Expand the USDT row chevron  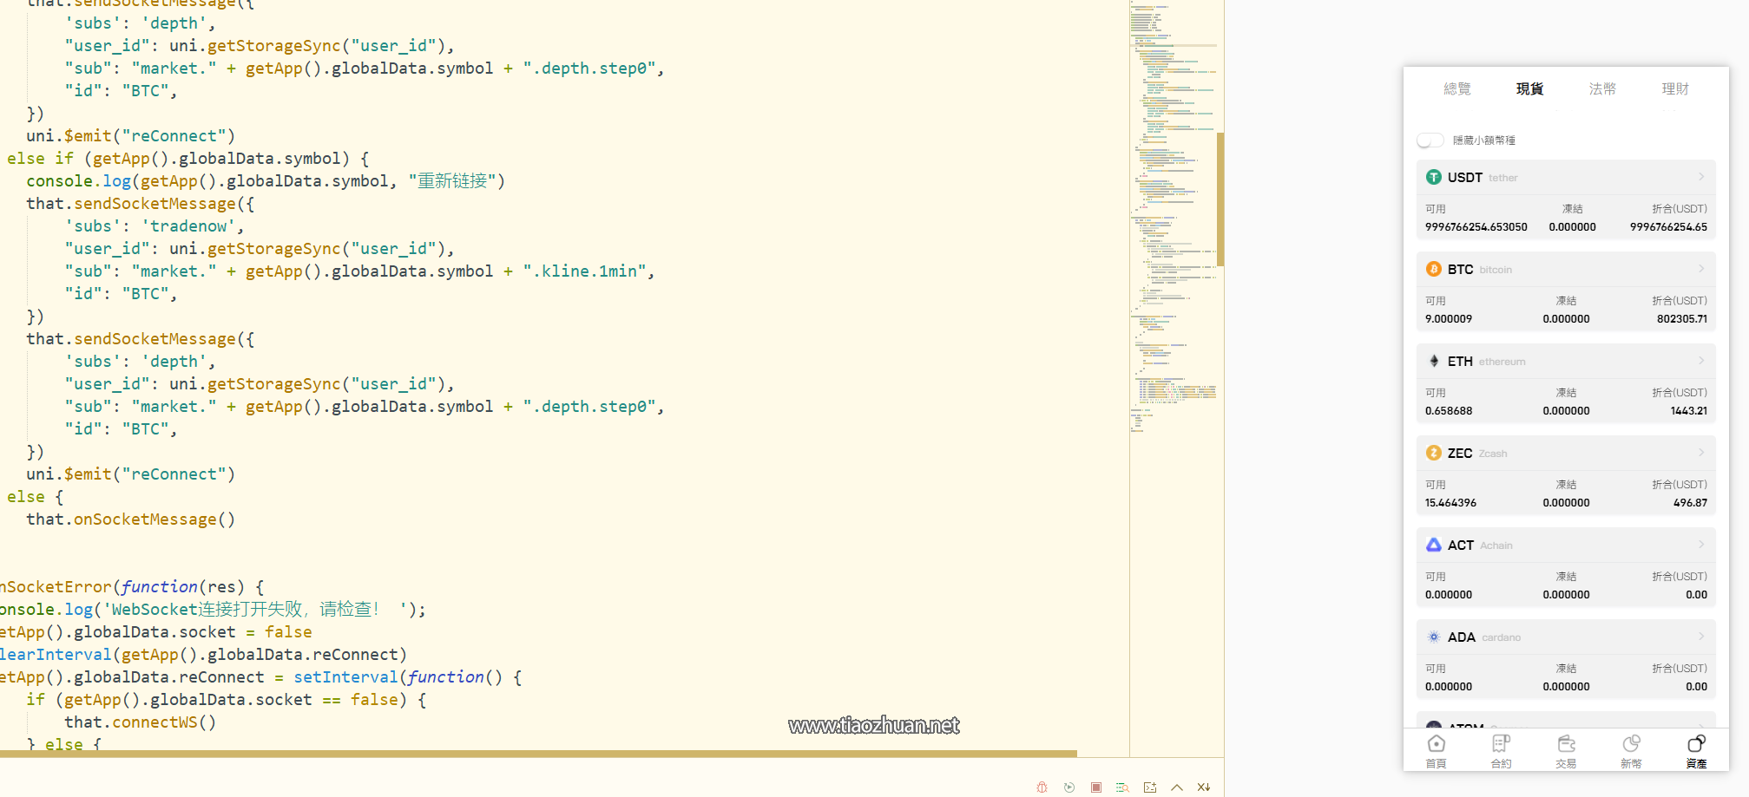[x=1700, y=177]
